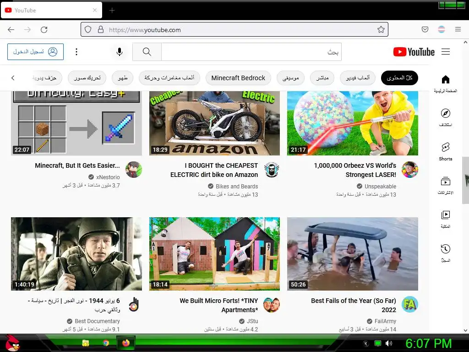Select the 'ألعاب فيديو' chip
This screenshot has width=469, height=352.
pos(358,78)
